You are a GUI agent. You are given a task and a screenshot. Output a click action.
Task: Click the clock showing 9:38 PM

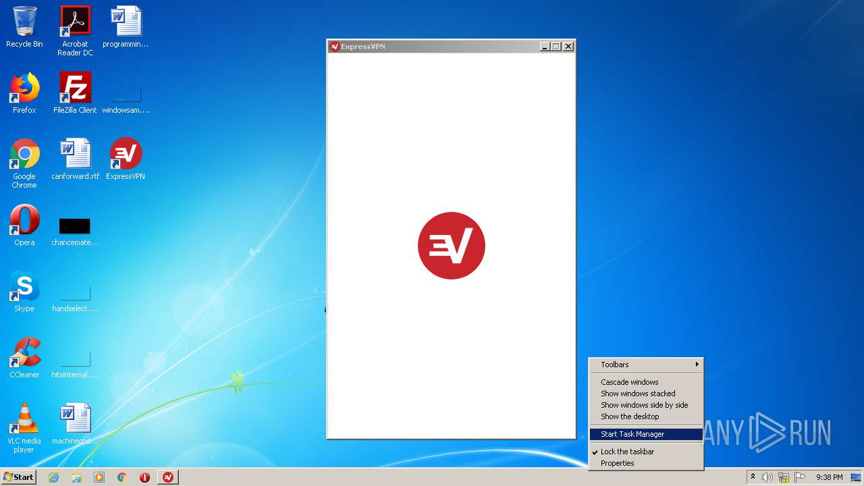point(829,477)
